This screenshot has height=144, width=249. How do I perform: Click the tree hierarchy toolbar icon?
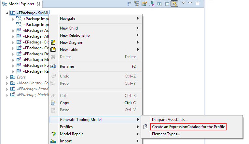coord(137,4)
